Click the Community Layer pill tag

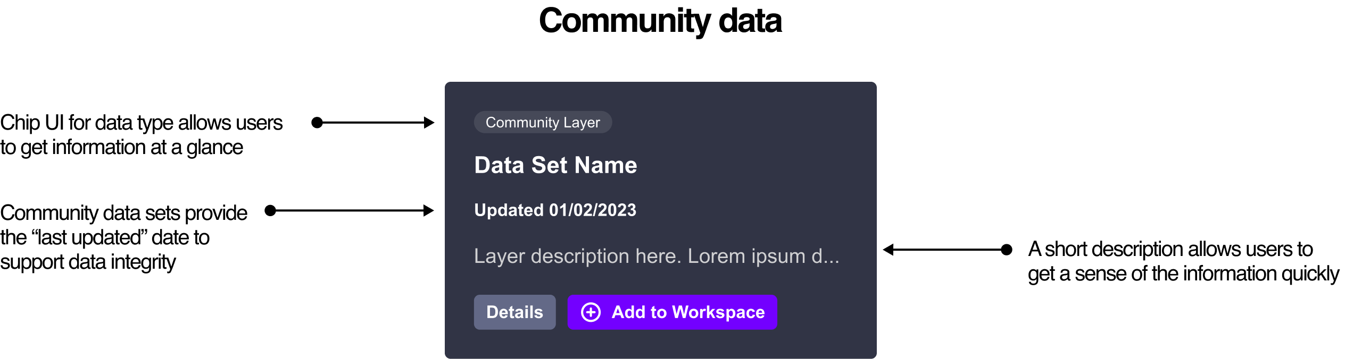(x=543, y=122)
